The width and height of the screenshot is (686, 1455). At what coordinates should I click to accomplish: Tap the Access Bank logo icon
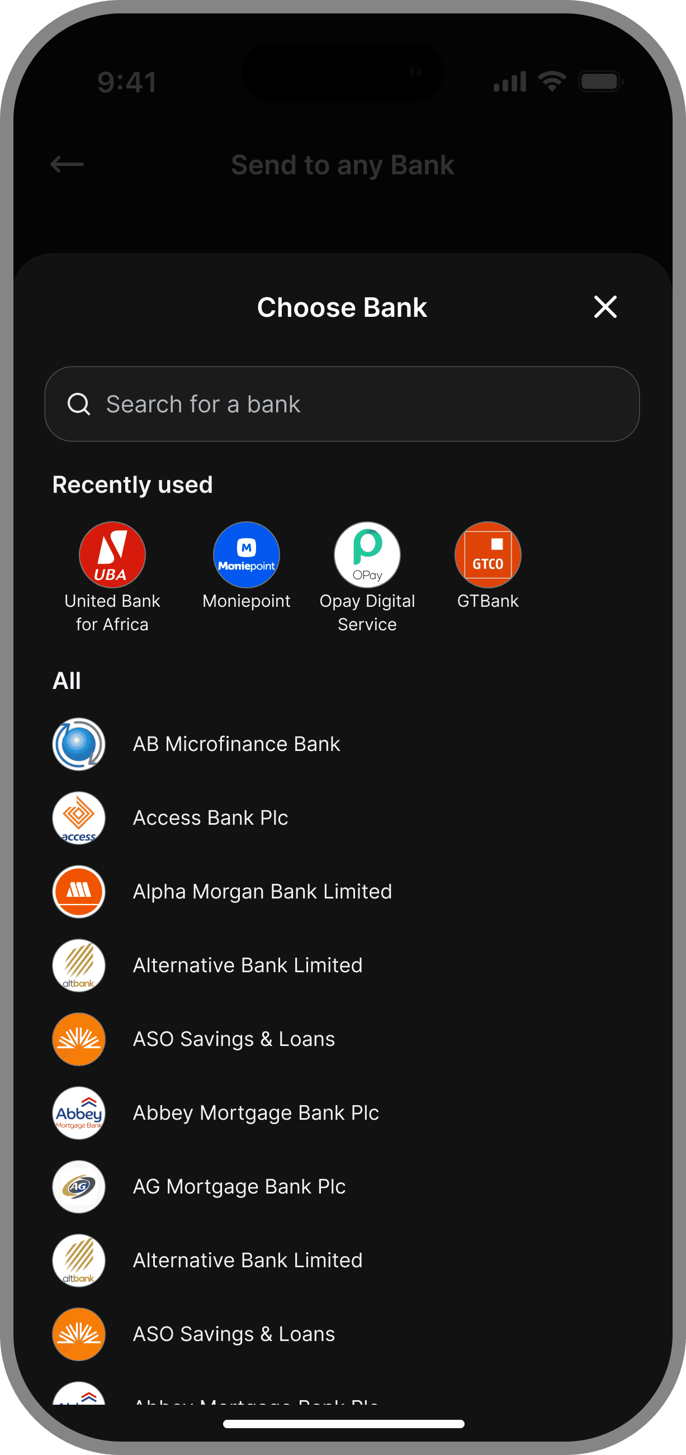(78, 818)
